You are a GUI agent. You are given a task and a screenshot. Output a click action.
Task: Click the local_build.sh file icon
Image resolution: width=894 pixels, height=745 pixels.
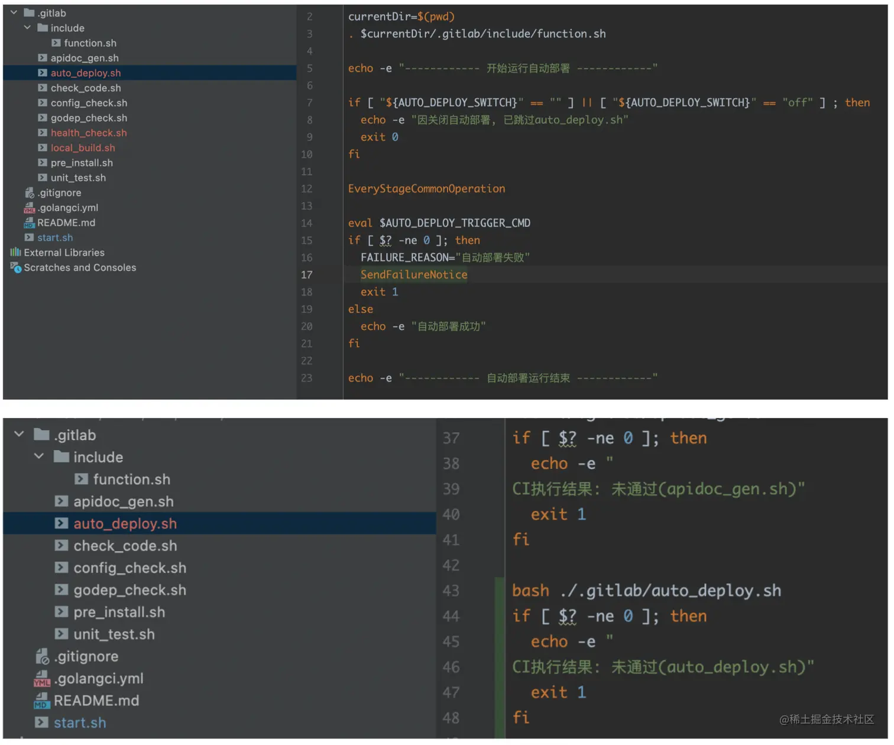tap(43, 148)
